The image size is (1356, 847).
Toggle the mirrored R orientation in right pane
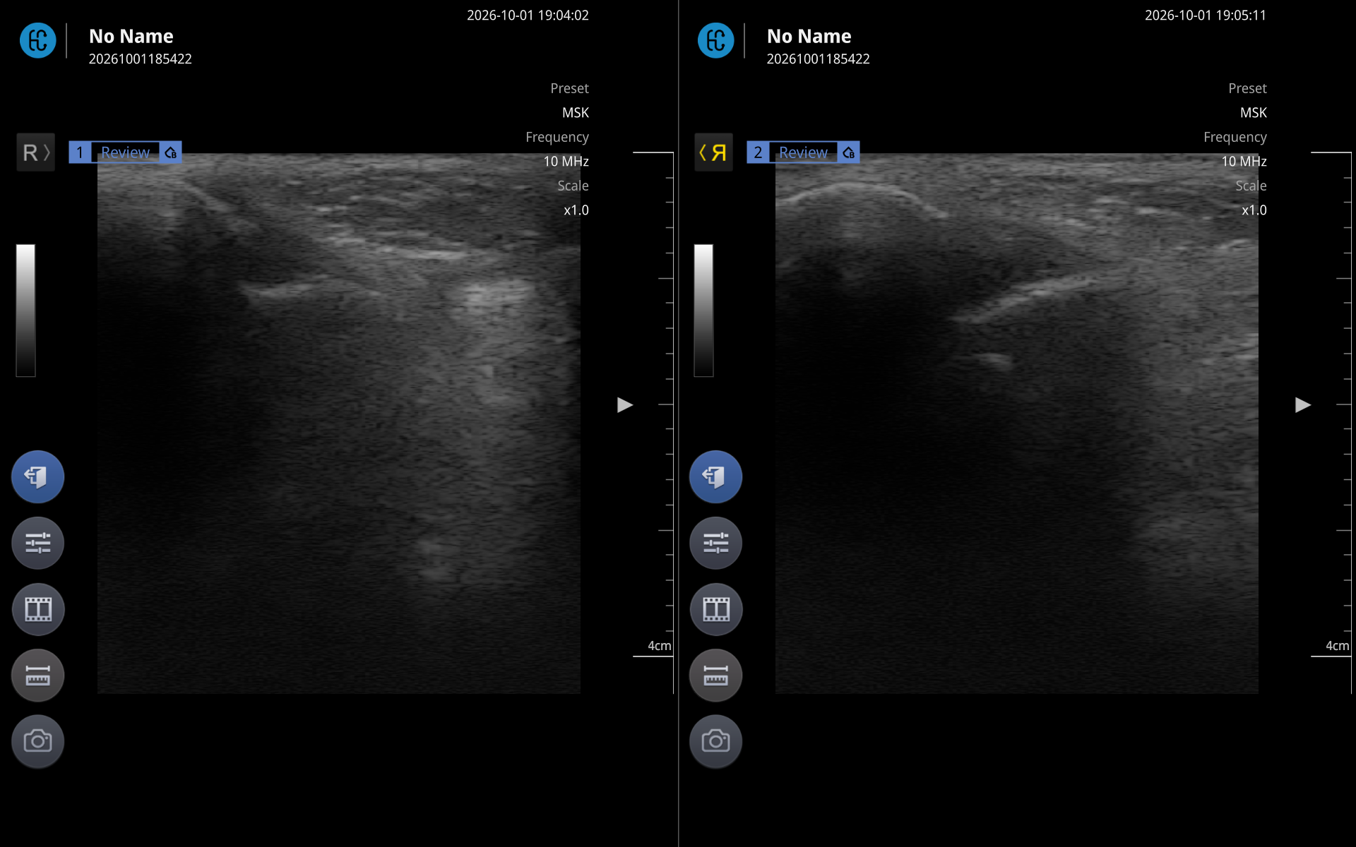(x=713, y=152)
